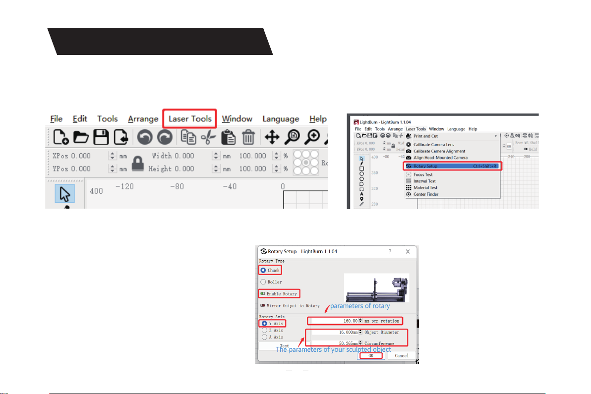Click the YPos spinner arrows in the large toolbar
The height and width of the screenshot is (394, 591).
113,169
